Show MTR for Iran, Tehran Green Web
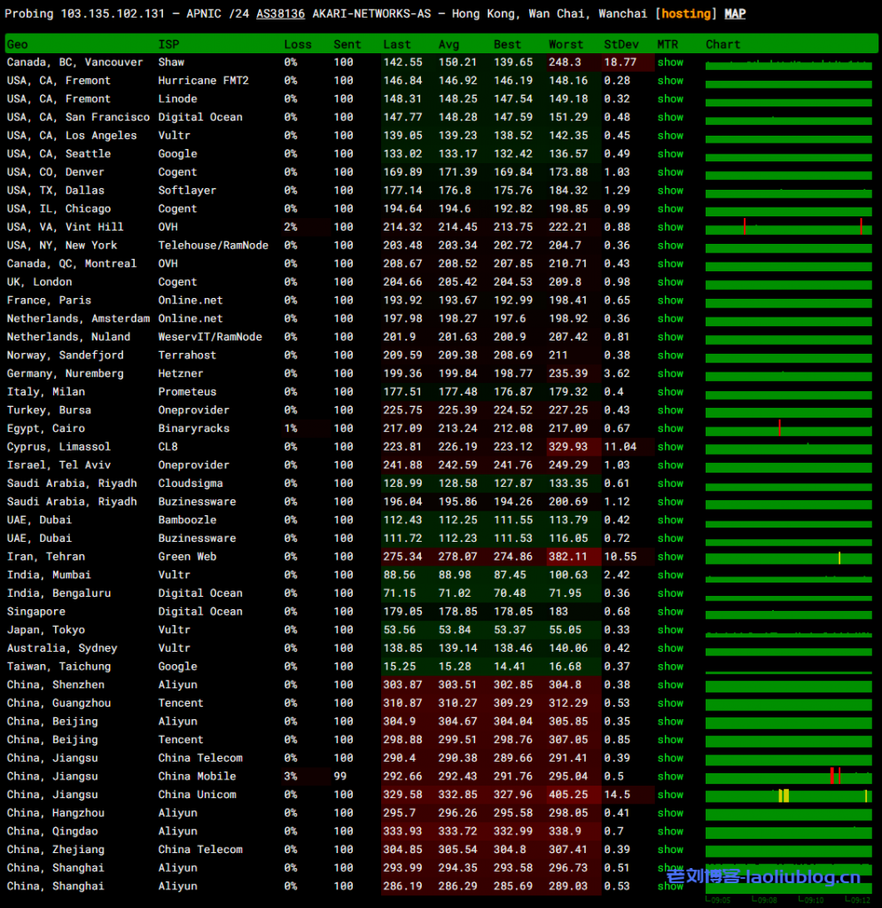The width and height of the screenshot is (882, 908). pos(670,557)
